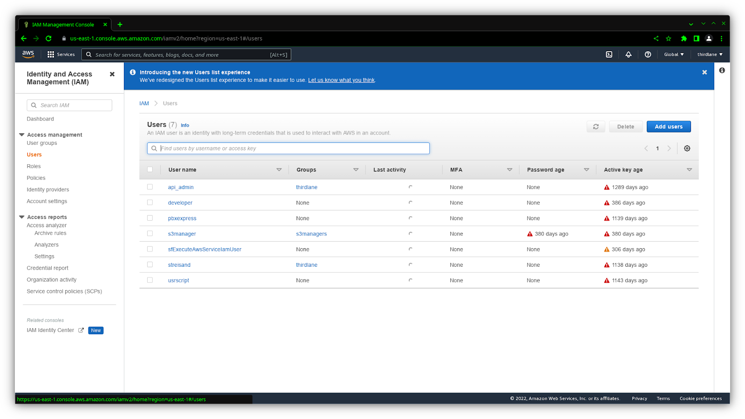Open the browser three-dot menu

tap(721, 39)
